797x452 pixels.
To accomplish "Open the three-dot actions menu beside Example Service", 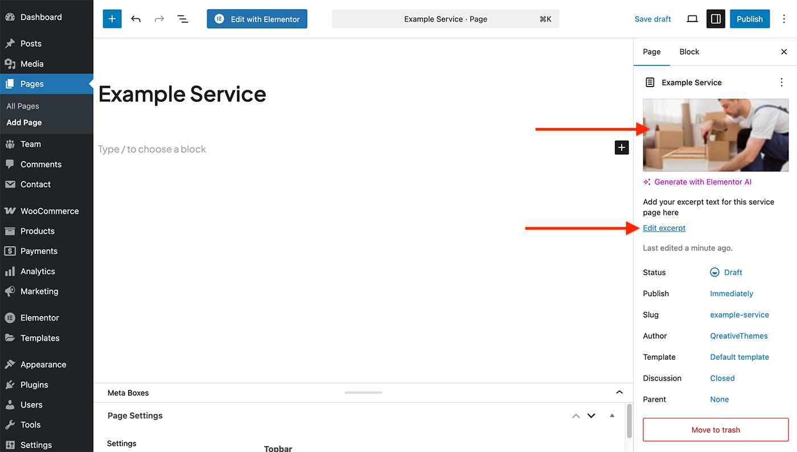I will [x=781, y=83].
